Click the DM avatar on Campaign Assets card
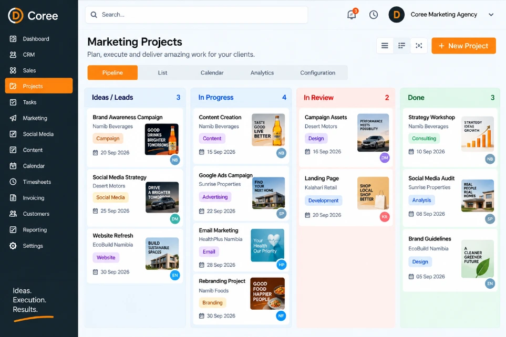The width and height of the screenshot is (506, 337). (x=384, y=157)
